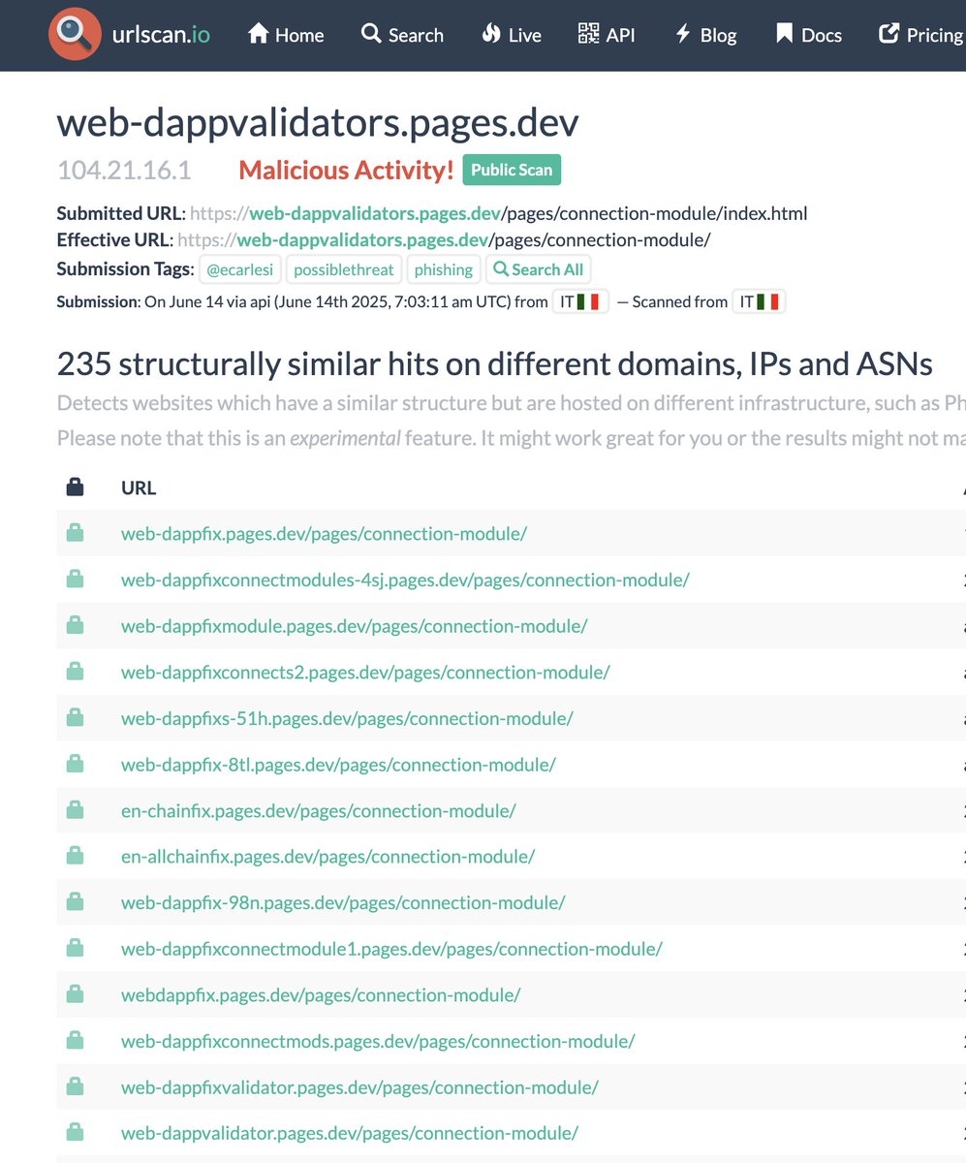The height and width of the screenshot is (1163, 966).
Task: Click the '235 structurally similar hits' heading
Action: pos(494,364)
